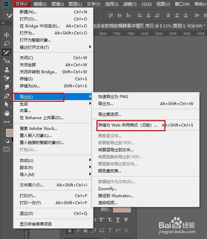This screenshot has width=207, height=239.
Task: Click the document title tab 拷贝 @ 8.33%
Action: click(x=149, y=26)
